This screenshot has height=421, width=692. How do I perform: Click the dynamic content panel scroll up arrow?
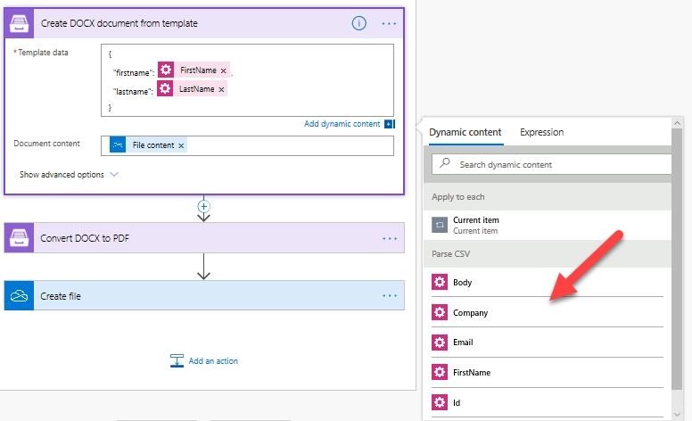point(677,123)
